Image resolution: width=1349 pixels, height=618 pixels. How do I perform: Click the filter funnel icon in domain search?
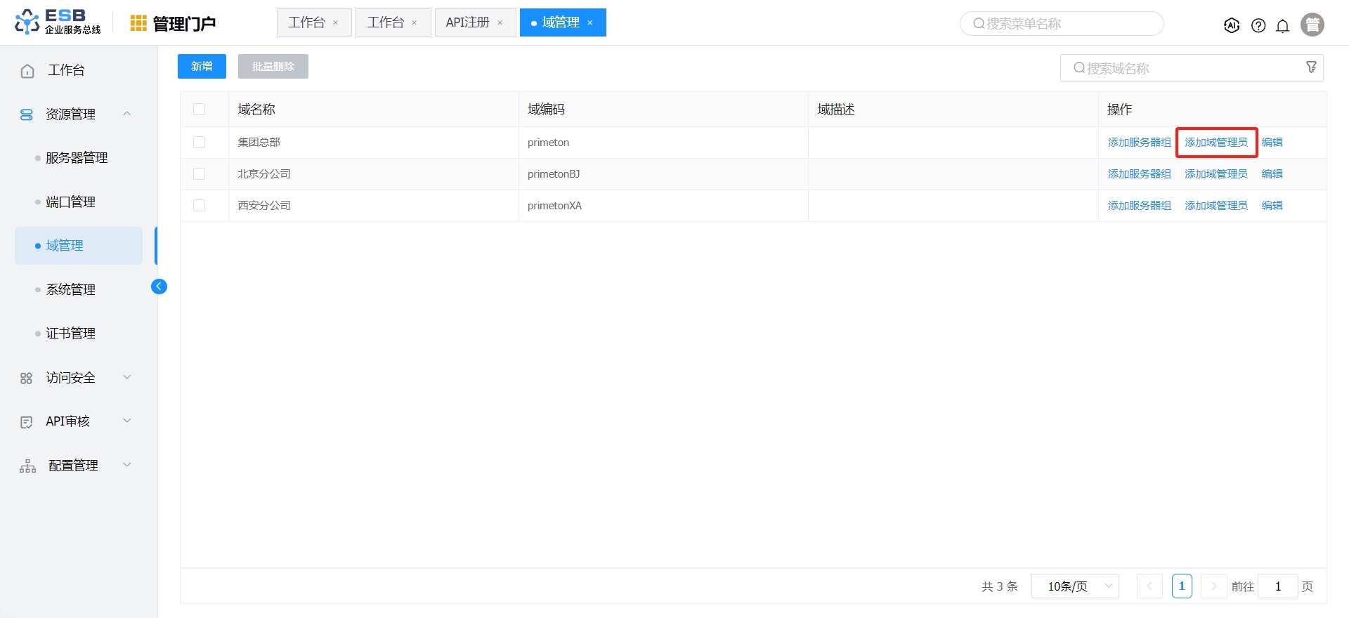pos(1311,67)
